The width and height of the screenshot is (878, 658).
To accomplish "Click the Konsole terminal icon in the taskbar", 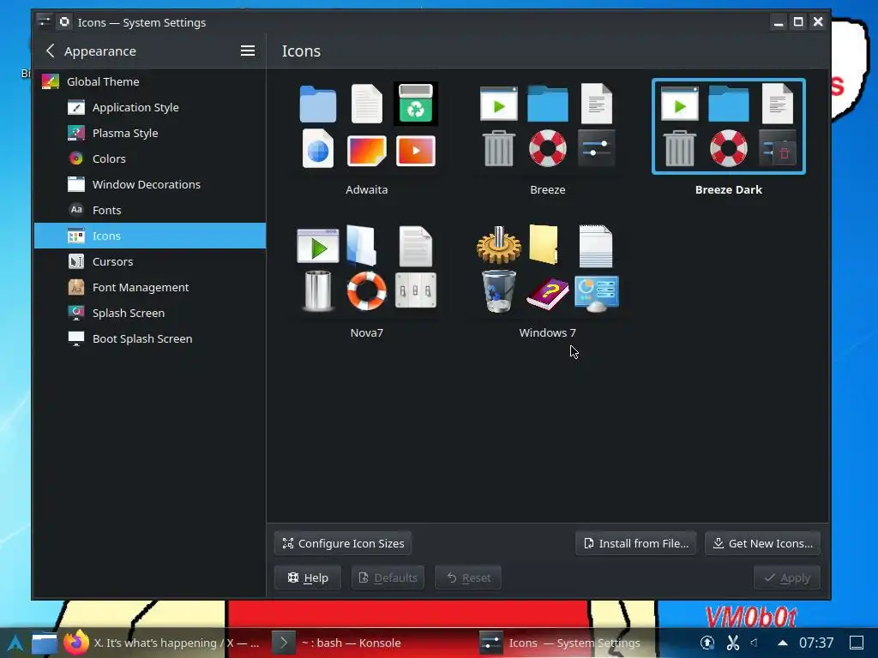I will tap(283, 643).
